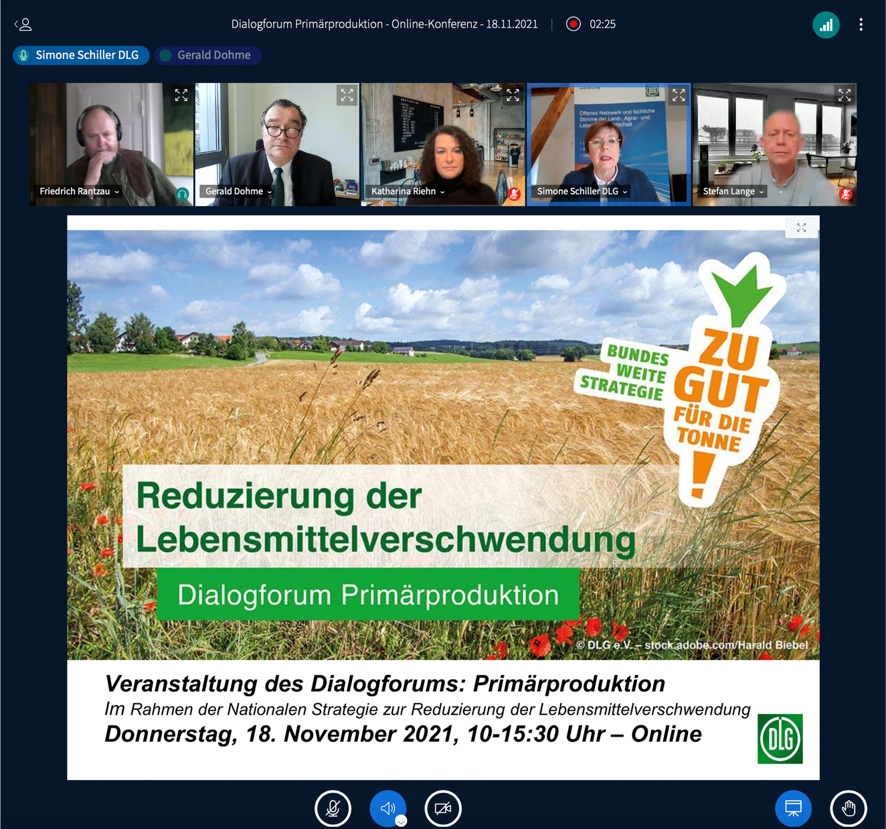Screen dimensions: 886x829
Task: Select Stefan Lange's video tile
Action: coord(775,144)
